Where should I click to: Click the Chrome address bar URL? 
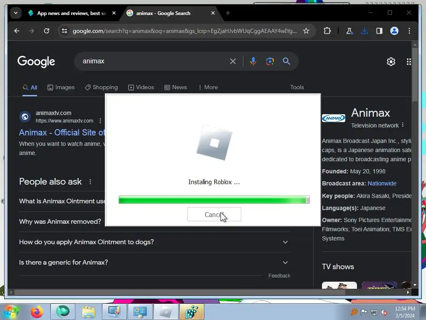pyautogui.click(x=185, y=31)
